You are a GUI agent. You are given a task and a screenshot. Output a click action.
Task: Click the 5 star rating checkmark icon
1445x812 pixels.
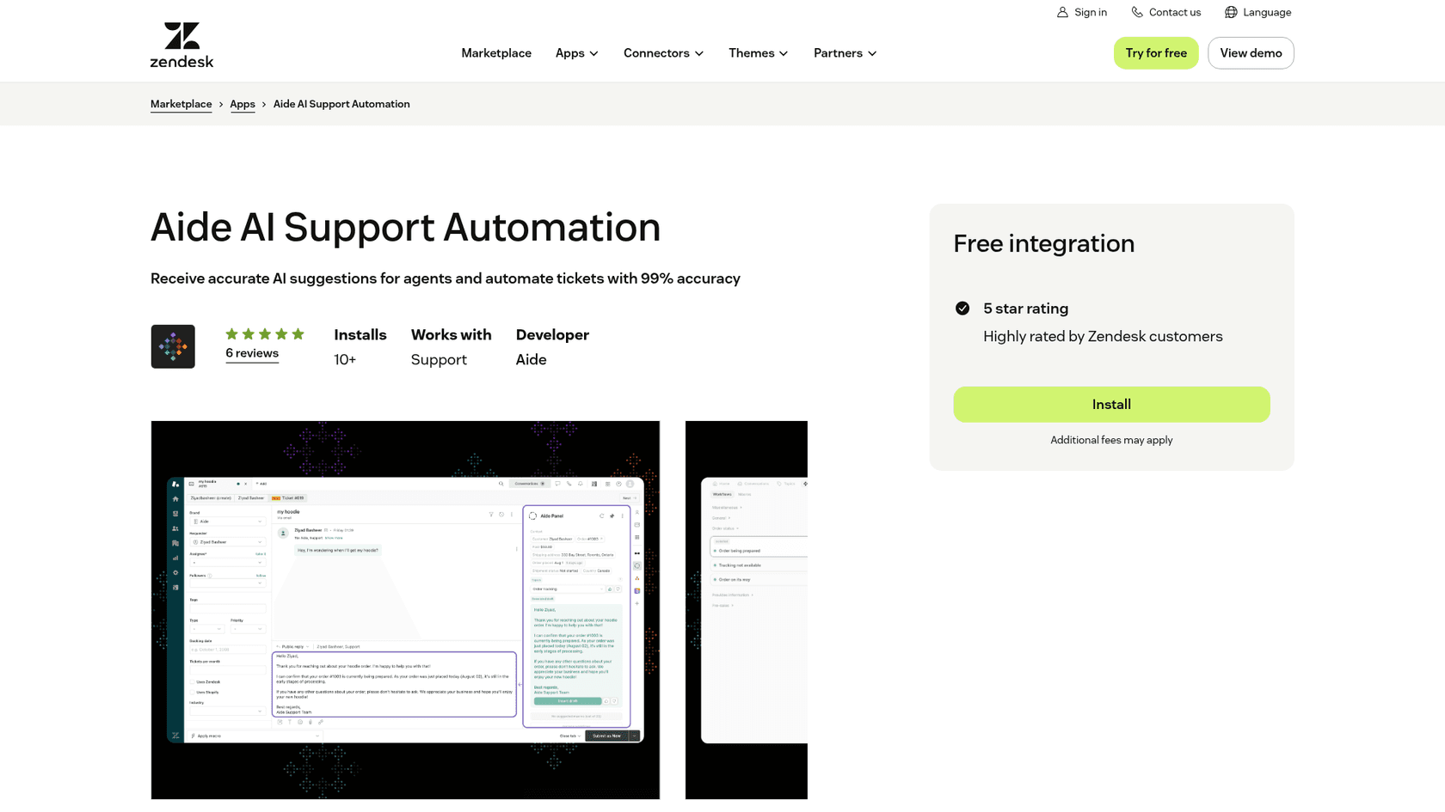962,308
